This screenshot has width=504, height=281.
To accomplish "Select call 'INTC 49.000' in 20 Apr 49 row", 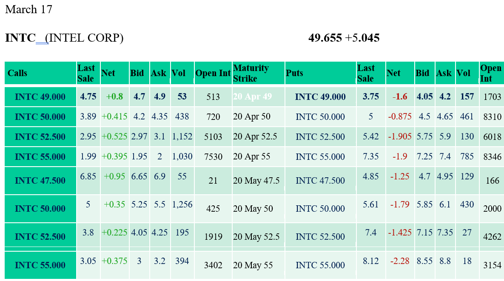I will tap(40, 97).
